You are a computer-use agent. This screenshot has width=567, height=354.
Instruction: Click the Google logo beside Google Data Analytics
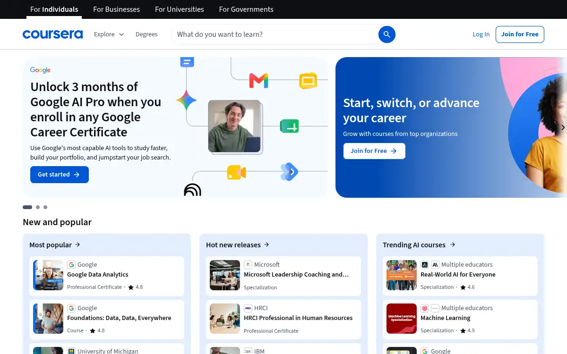pyautogui.click(x=71, y=265)
